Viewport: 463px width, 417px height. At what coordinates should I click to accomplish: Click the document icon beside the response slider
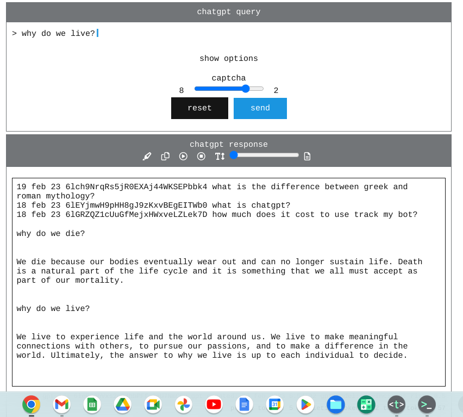pos(307,156)
